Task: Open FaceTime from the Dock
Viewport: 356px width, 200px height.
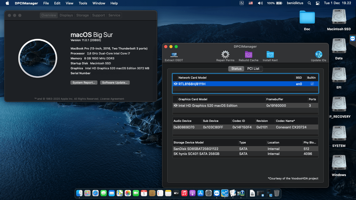Action: point(136,193)
